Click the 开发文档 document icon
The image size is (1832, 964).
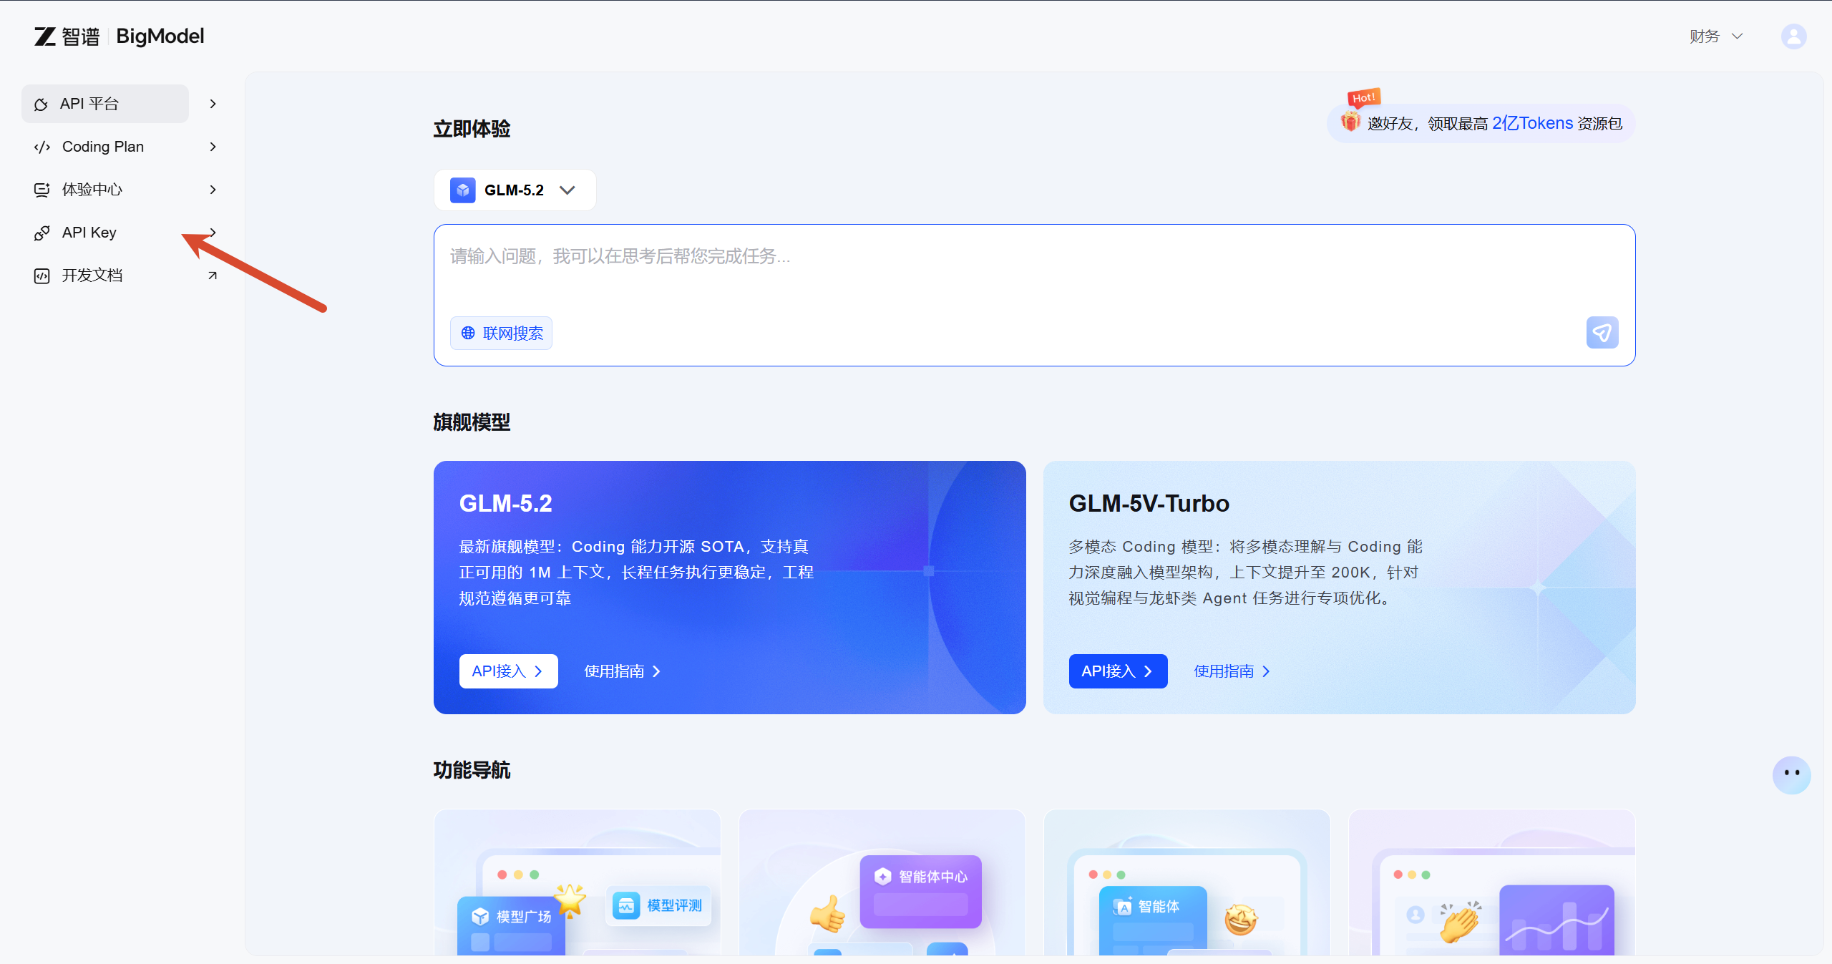pos(42,276)
